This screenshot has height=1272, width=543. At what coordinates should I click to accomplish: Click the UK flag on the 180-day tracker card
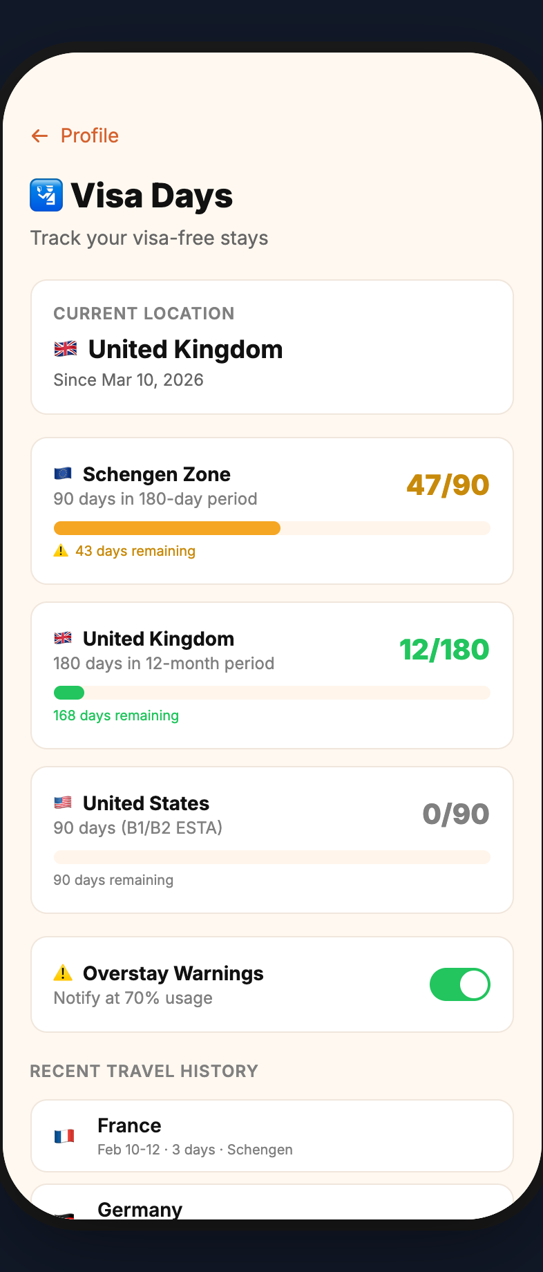coord(64,637)
